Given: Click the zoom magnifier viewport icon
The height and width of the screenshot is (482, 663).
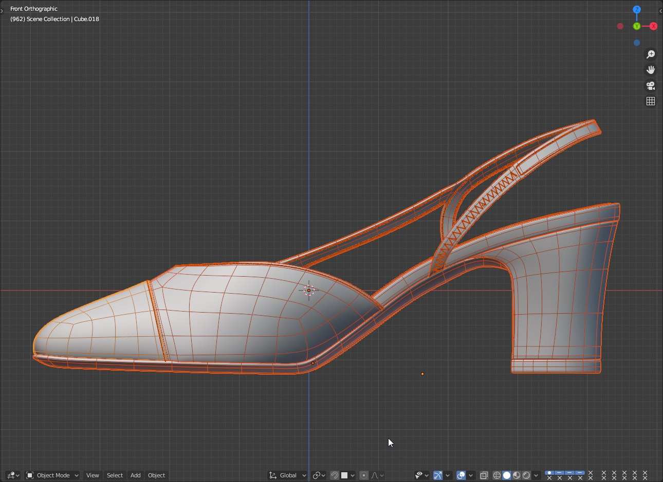Looking at the screenshot, I should 651,54.
